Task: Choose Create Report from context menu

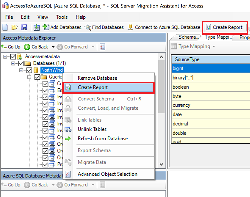Action: coord(108,88)
